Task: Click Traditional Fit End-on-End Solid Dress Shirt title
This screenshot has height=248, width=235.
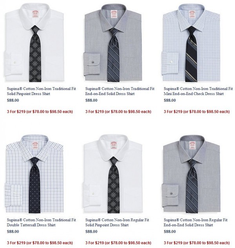Action: tap(120, 91)
